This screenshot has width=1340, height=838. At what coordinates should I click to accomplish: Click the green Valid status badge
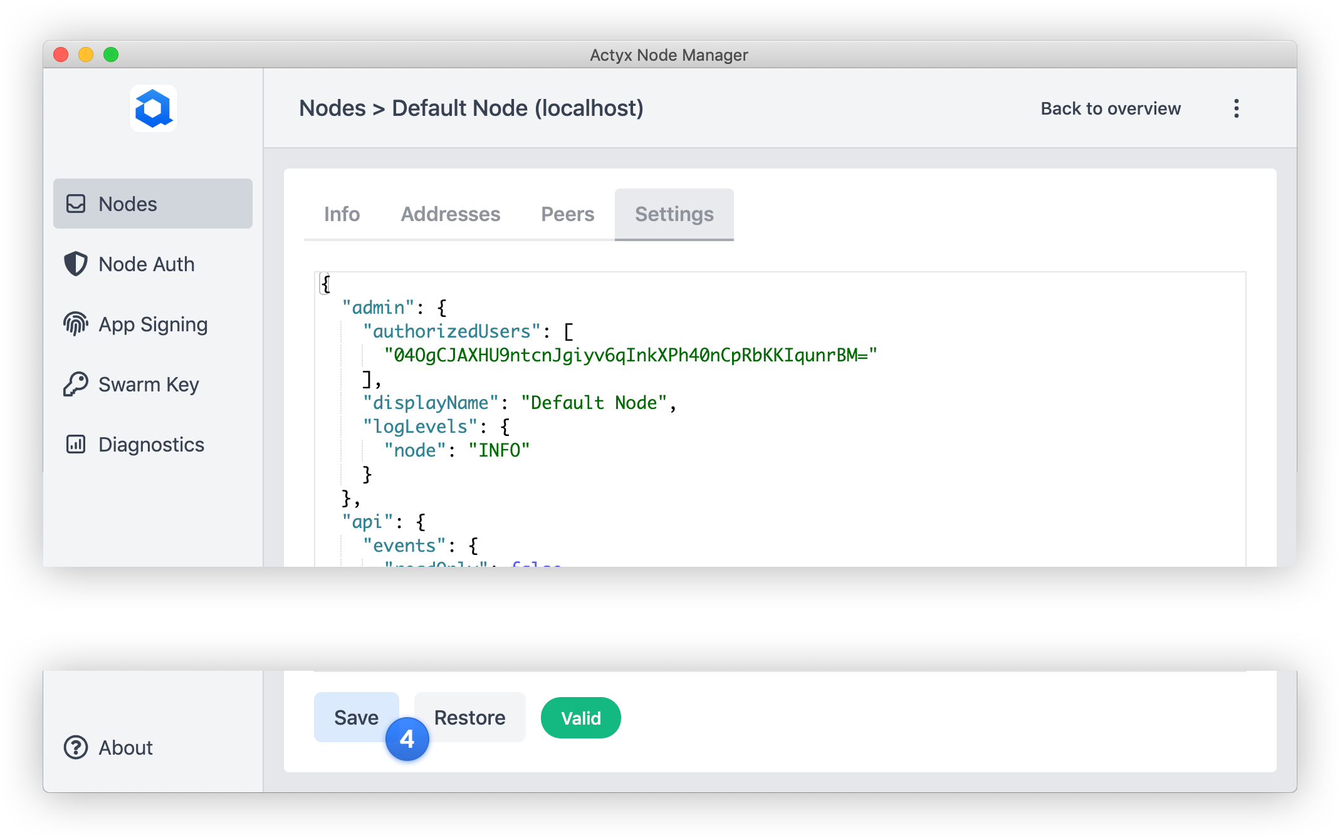[580, 718]
